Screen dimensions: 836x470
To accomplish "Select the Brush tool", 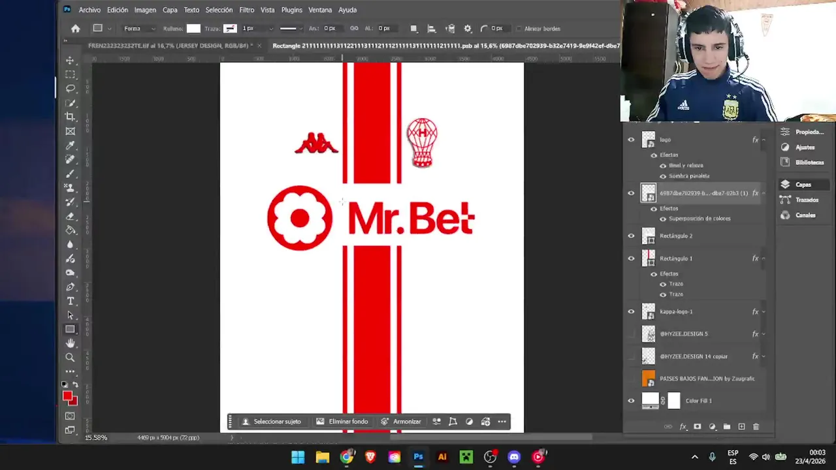I will 70,174.
